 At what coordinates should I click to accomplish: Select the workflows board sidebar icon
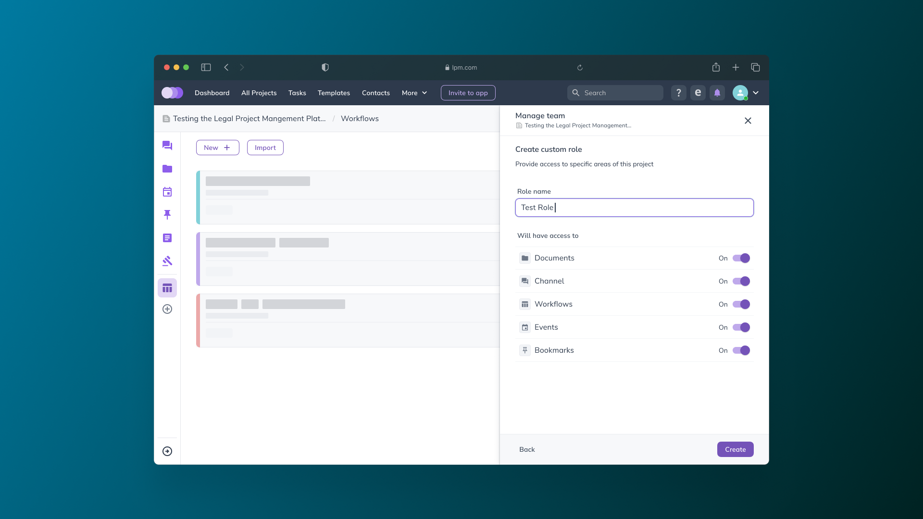pyautogui.click(x=167, y=288)
